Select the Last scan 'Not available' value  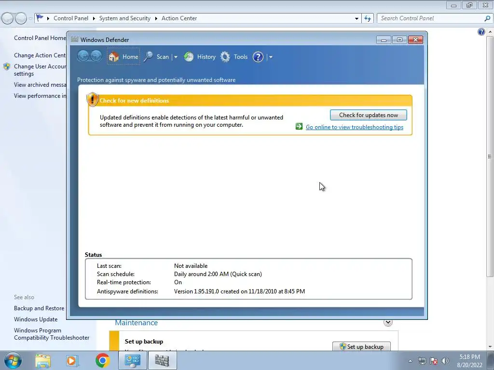coord(191,266)
